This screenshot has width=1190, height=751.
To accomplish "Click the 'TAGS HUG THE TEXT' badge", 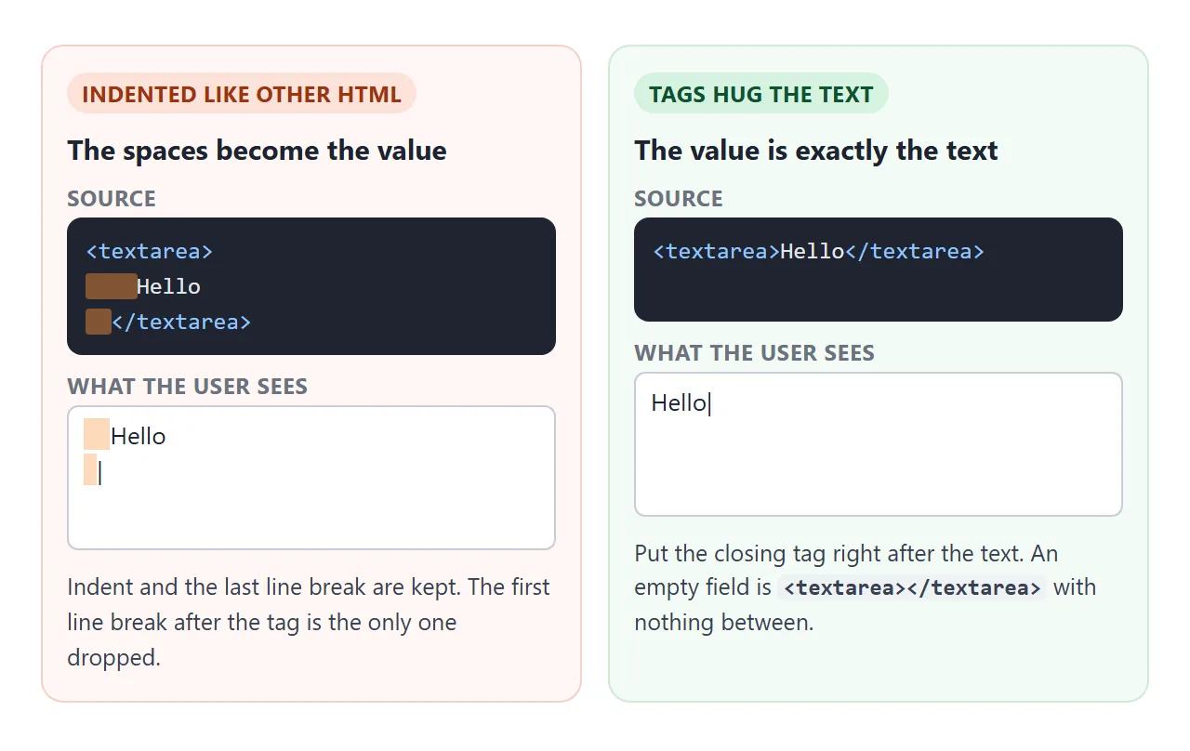I will (x=761, y=94).
